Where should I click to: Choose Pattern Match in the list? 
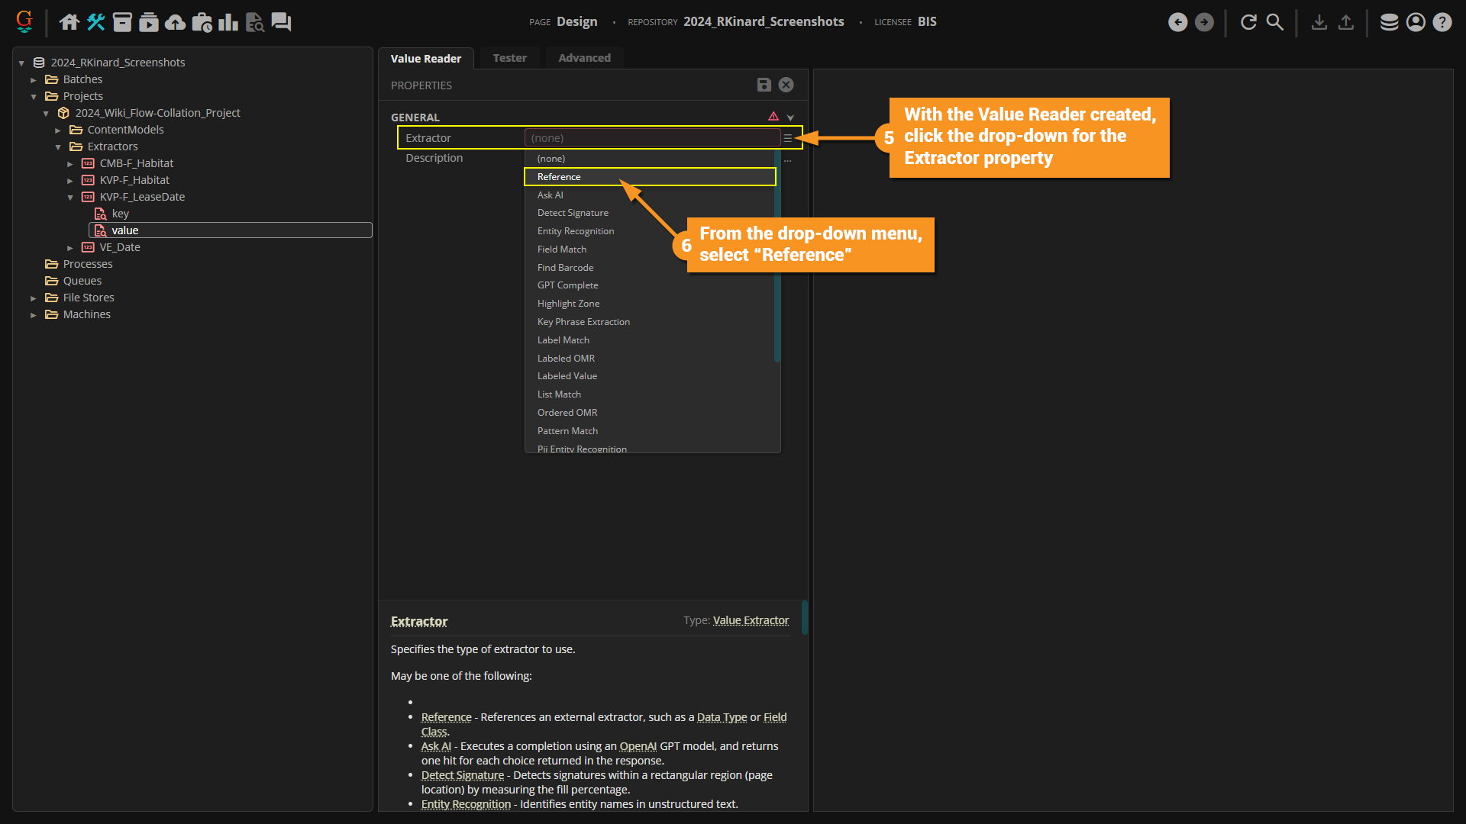pos(567,431)
